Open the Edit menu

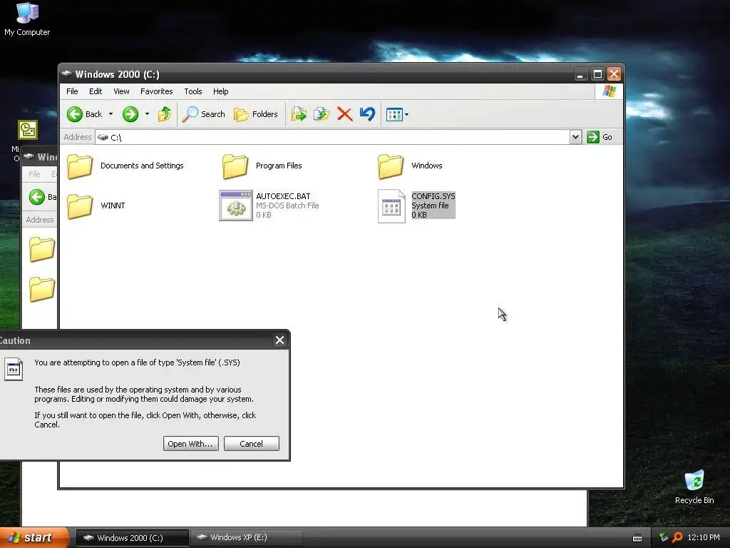pos(96,91)
